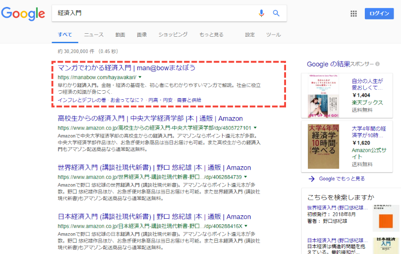Open result 世界経済入門 (講談社現代新書) Amazon
The width and height of the screenshot is (401, 254).
pyautogui.click(x=154, y=168)
